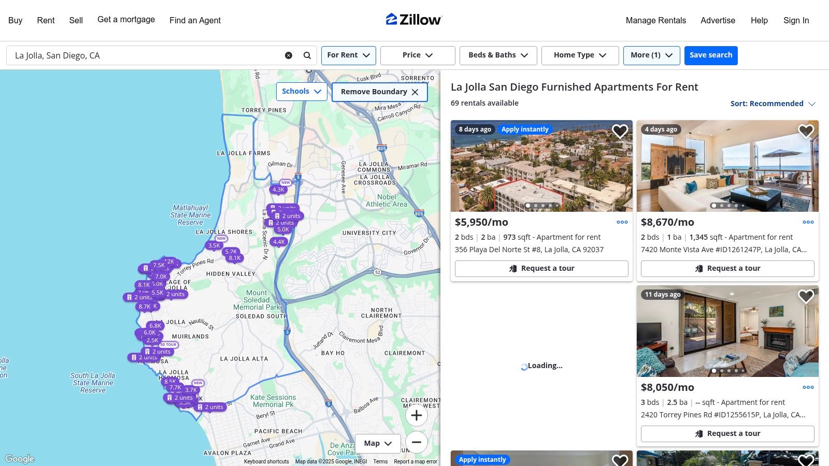Viewport: 829px width, 466px height.
Task: Zoom in on the map
Action: click(x=416, y=415)
